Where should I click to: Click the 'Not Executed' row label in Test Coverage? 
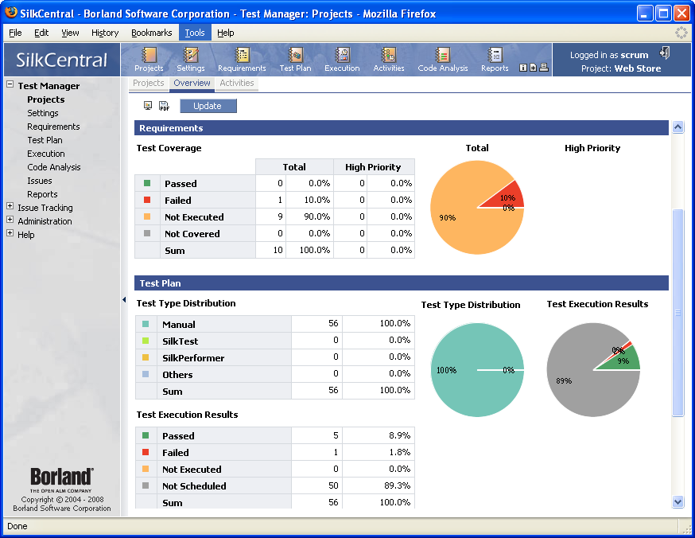point(194,217)
